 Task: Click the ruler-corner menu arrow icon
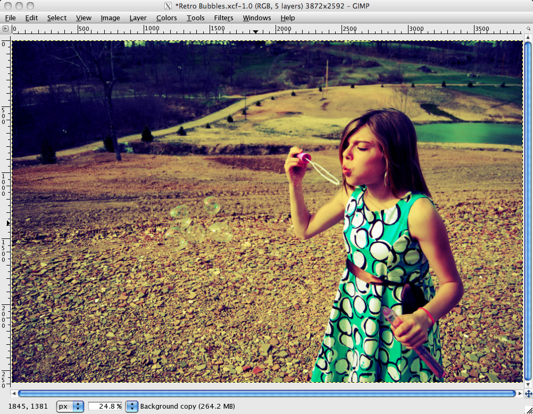click(x=6, y=29)
